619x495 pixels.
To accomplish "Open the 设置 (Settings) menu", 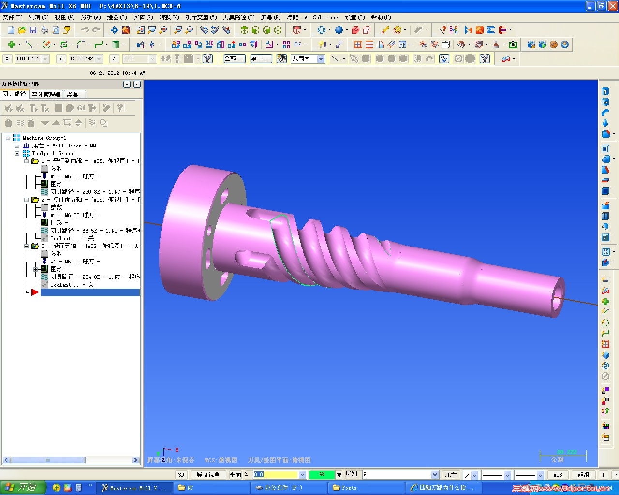I will (355, 17).
